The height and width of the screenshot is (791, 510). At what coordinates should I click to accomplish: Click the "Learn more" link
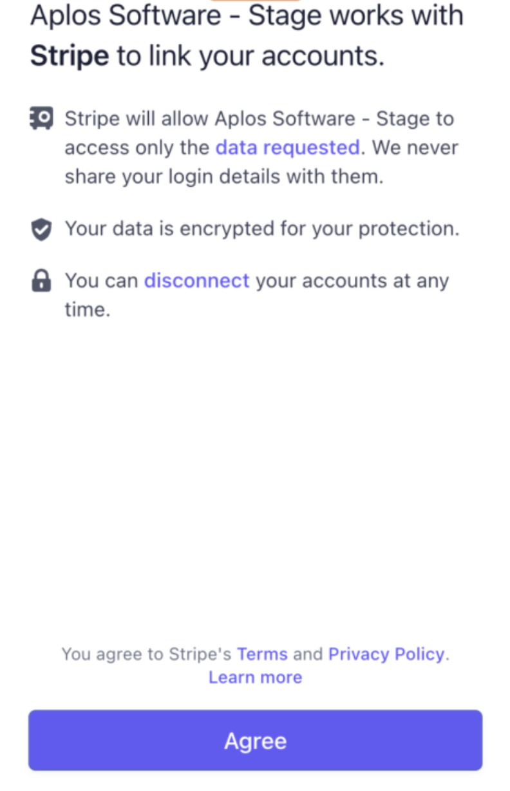tap(255, 677)
